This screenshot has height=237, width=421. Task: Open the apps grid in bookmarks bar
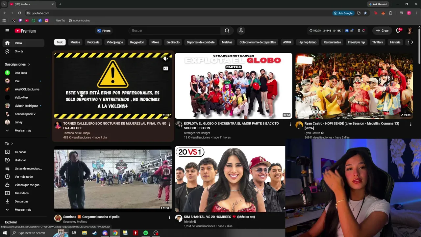pos(4,20)
